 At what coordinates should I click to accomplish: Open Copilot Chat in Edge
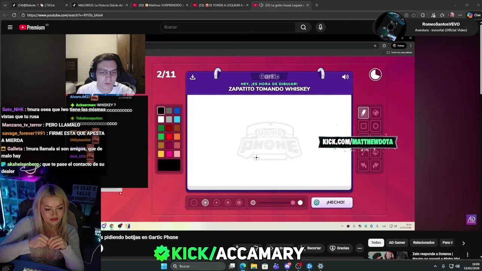click(x=474, y=15)
